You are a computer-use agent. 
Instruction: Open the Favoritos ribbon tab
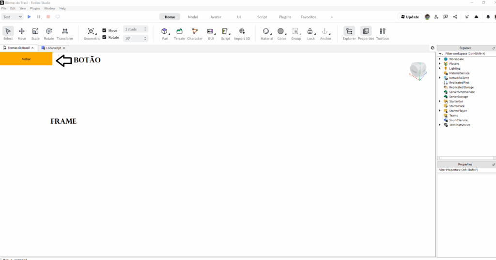click(x=309, y=17)
